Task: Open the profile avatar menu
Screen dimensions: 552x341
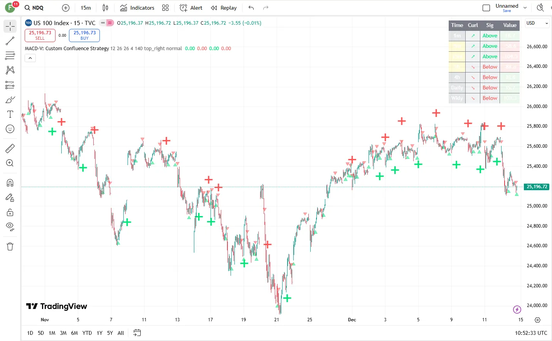Action: tap(10, 8)
